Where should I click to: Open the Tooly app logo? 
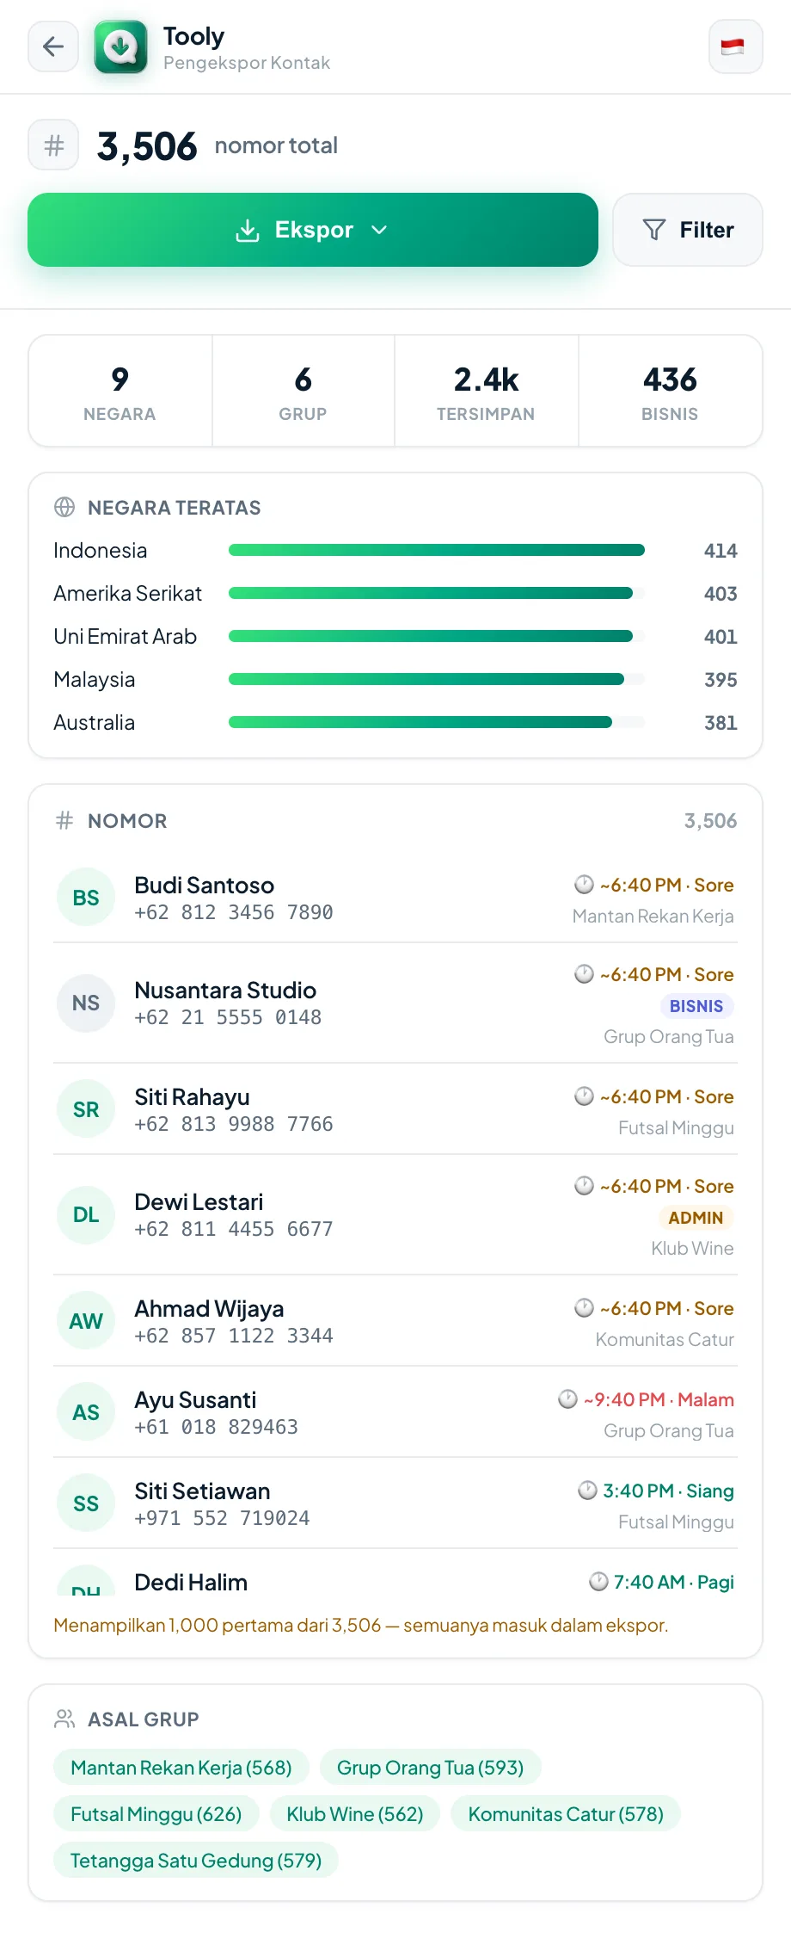[x=120, y=46]
